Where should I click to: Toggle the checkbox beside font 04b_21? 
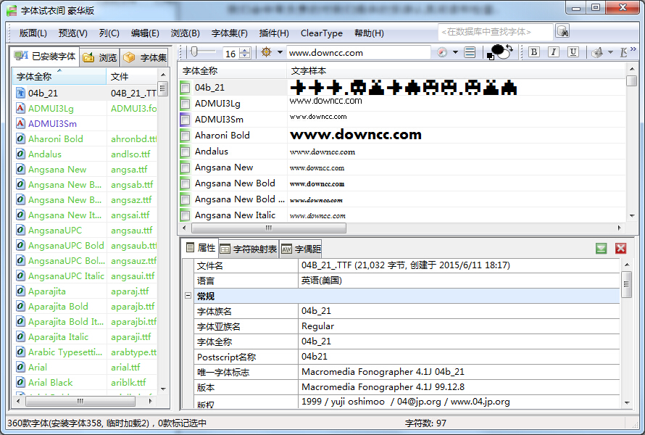(187, 87)
